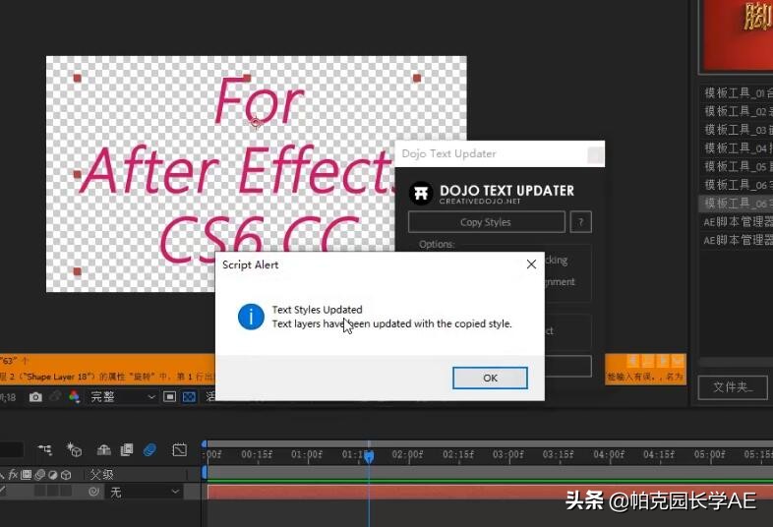Click the red layer bar in timeline
The image size is (773, 527).
490,492
